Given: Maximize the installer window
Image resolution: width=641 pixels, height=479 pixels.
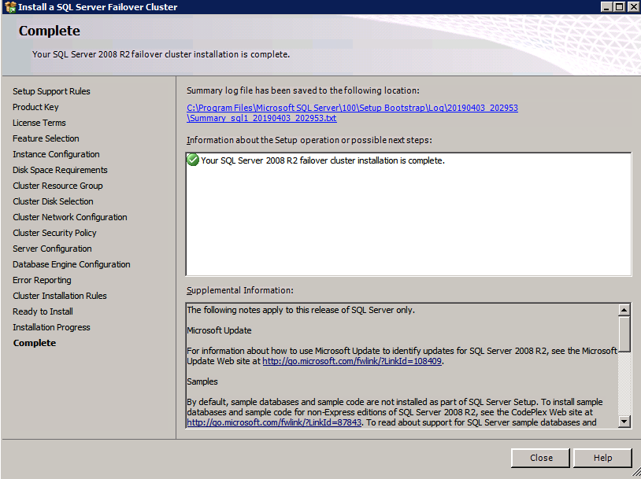Looking at the screenshot, I should point(619,7).
